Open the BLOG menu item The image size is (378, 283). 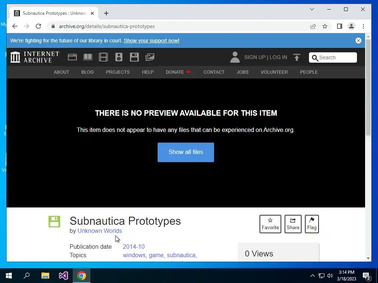pos(87,72)
